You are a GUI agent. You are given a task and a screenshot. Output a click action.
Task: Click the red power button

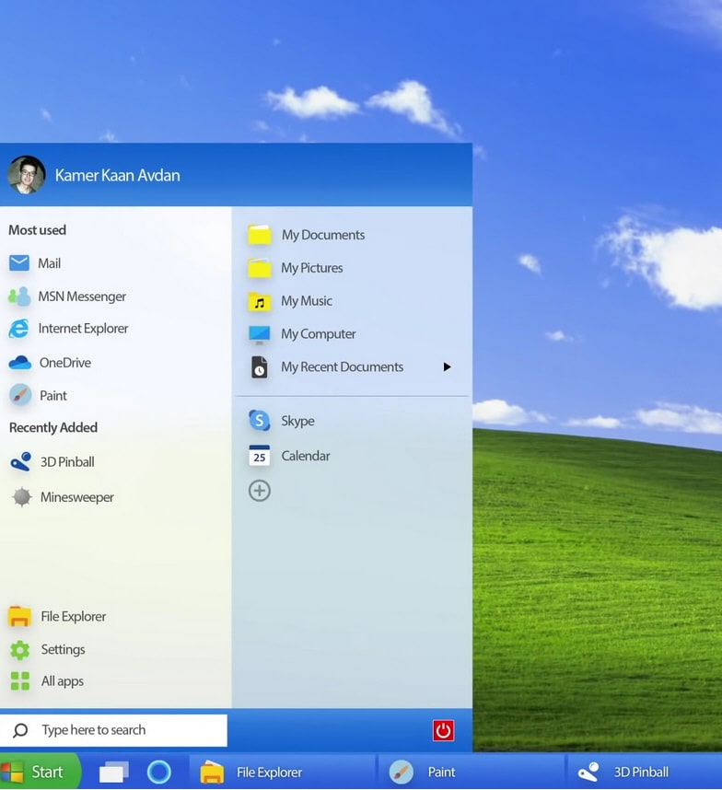443,730
